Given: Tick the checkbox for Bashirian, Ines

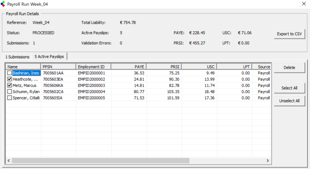Looking at the screenshot, I should point(10,73).
